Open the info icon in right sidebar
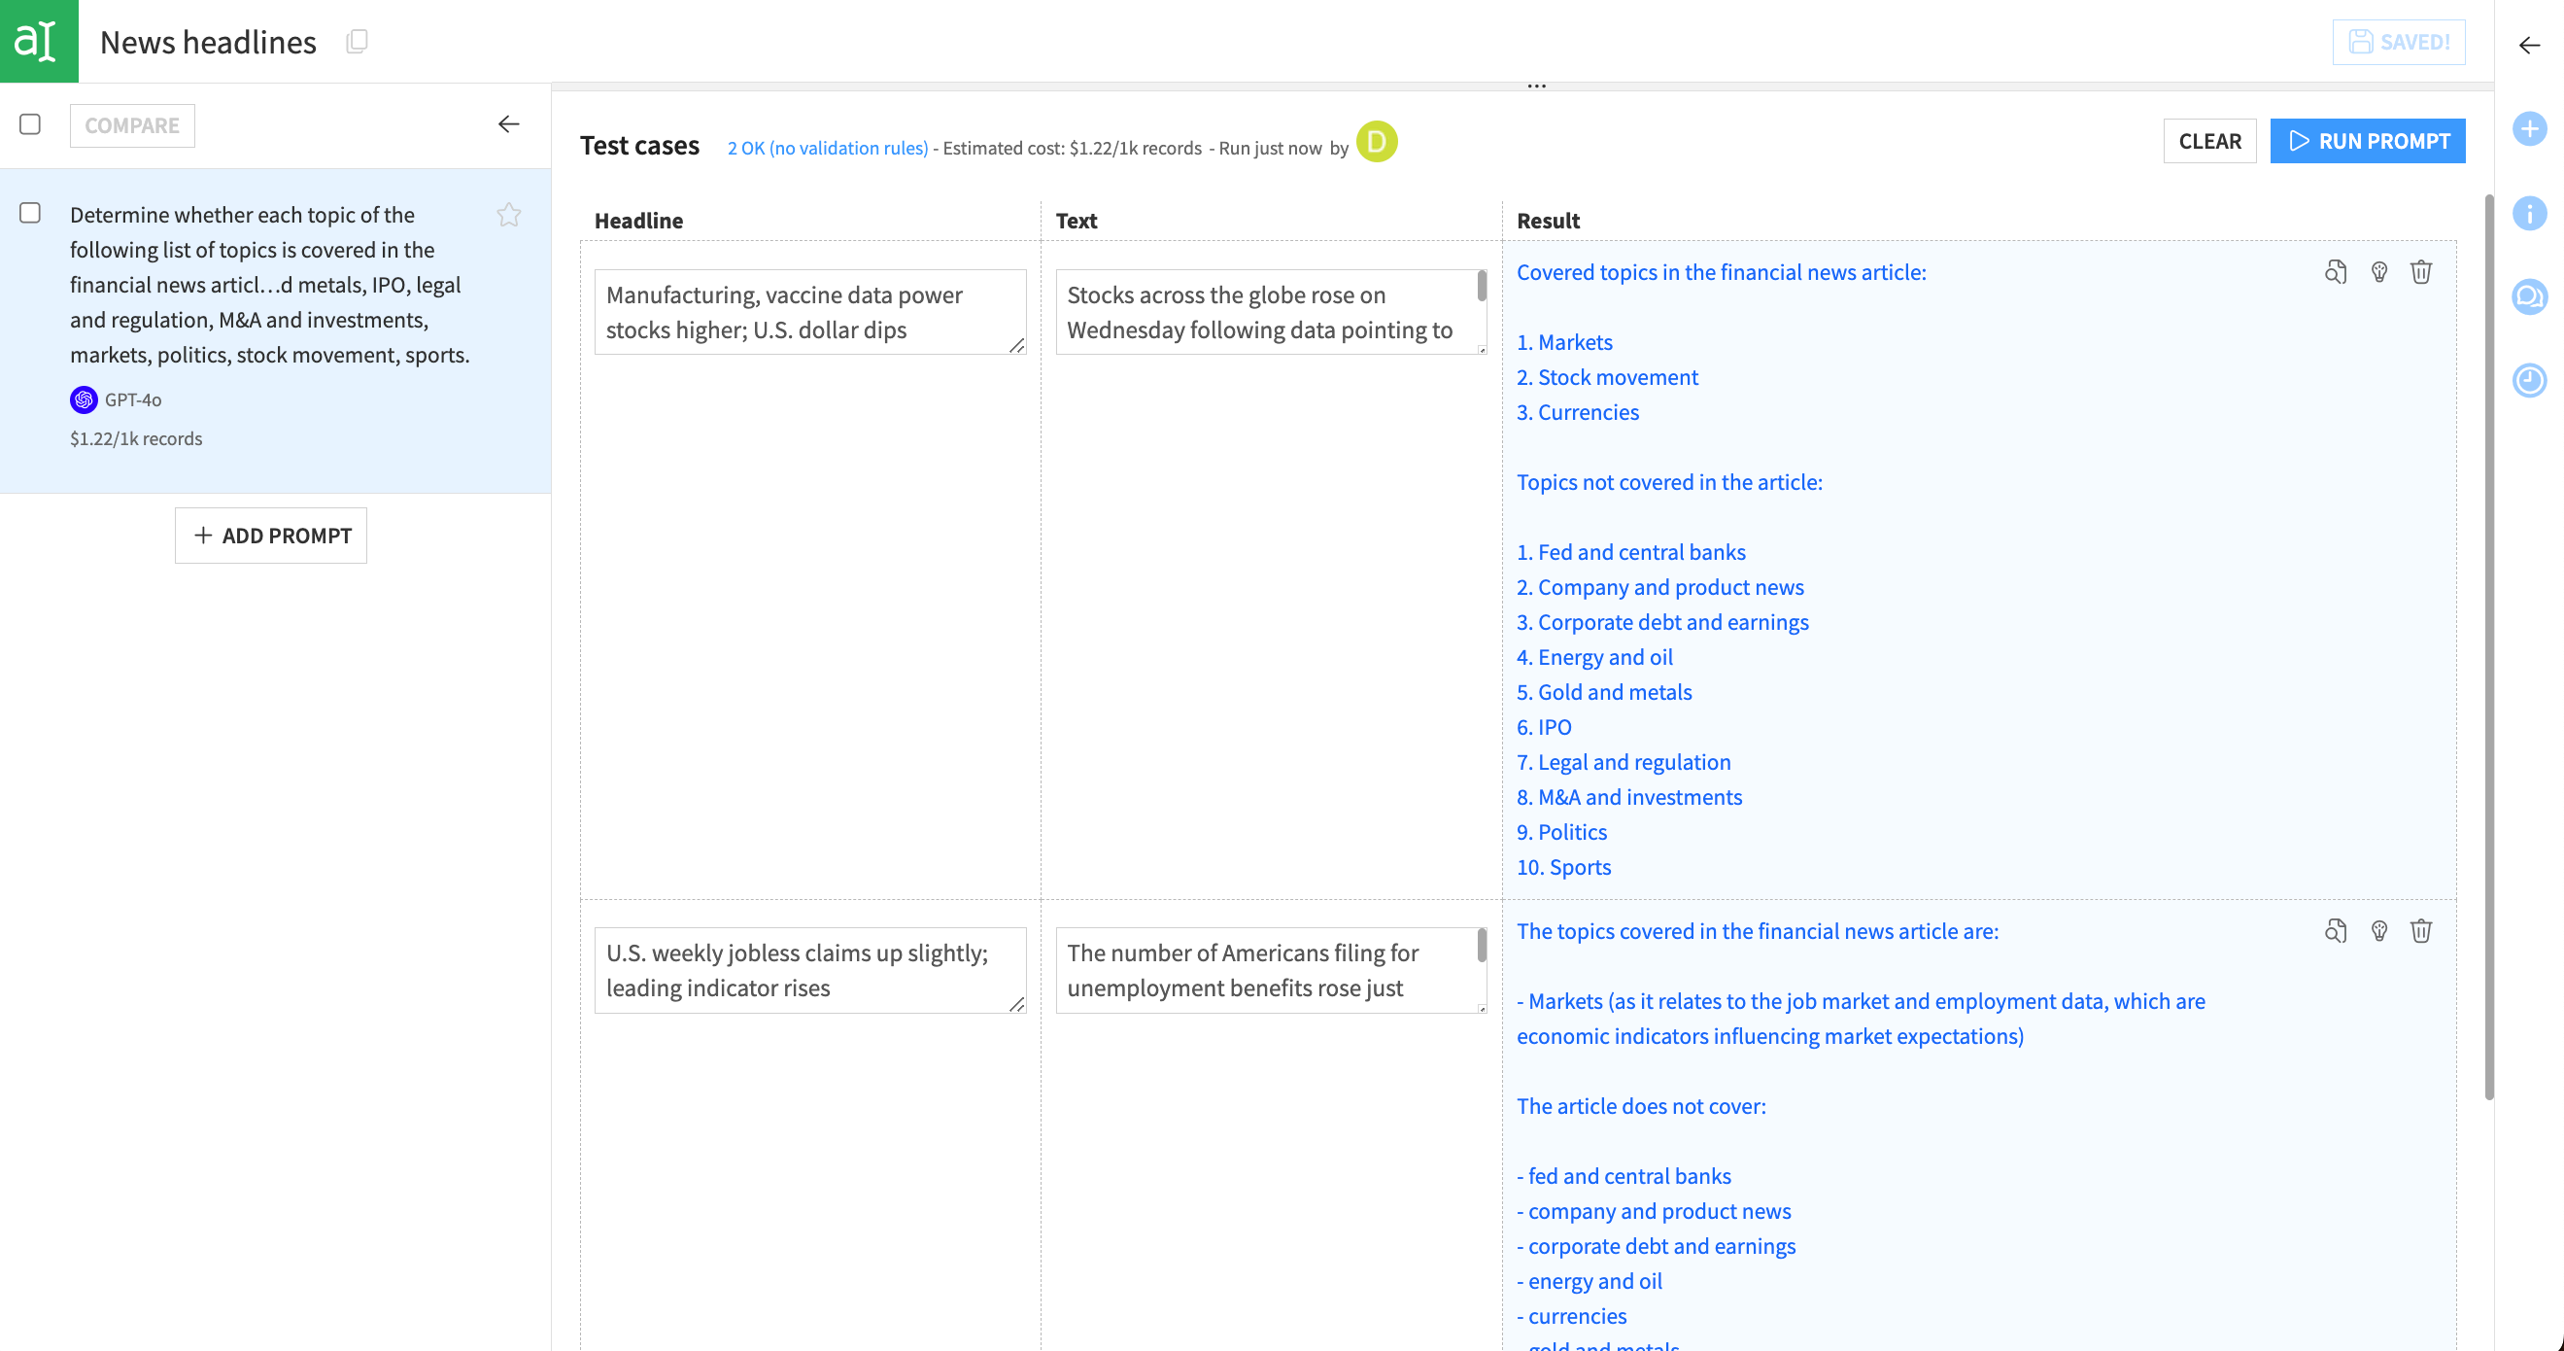 pos(2529,213)
